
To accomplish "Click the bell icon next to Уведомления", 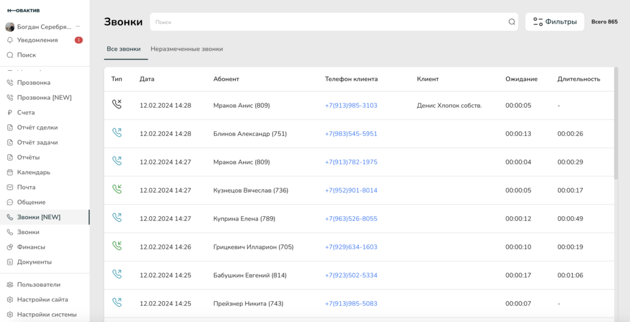I will click(10, 40).
